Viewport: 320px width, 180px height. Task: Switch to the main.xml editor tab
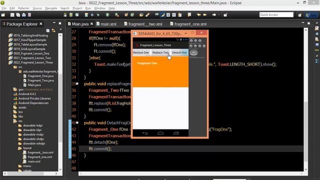106,24
